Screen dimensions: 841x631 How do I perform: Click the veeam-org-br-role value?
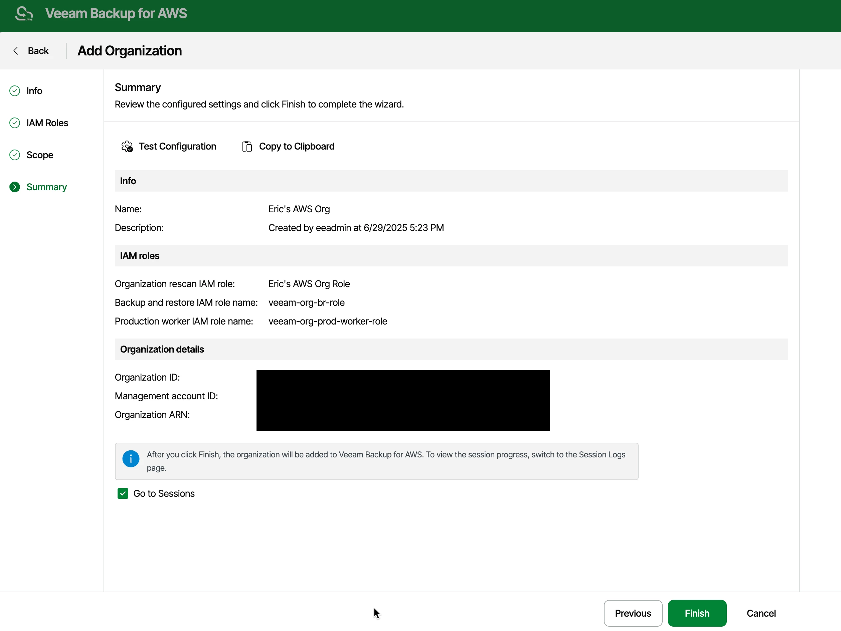[306, 302]
